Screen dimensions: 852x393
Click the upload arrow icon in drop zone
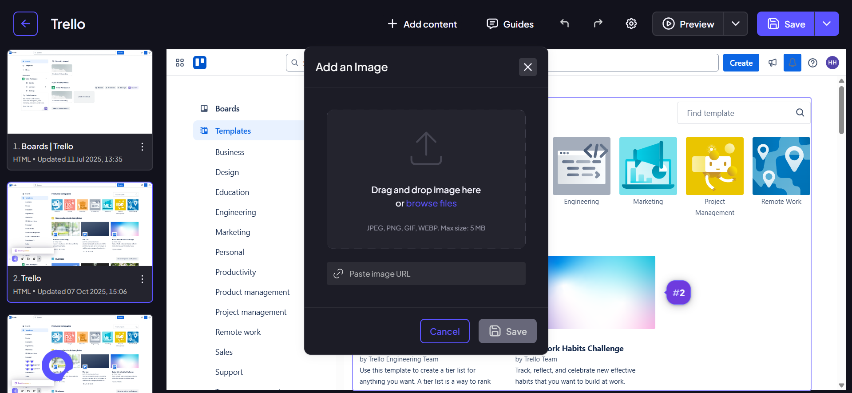pos(426,148)
